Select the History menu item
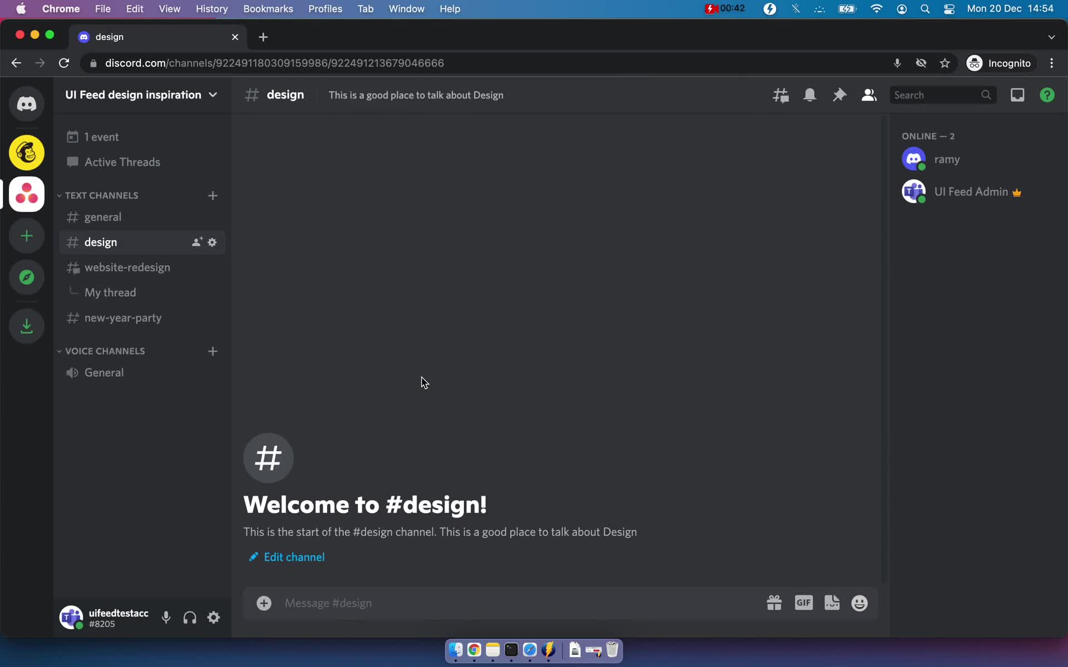 [x=211, y=8]
